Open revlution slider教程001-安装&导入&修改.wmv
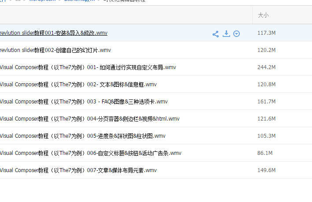The height and width of the screenshot is (202, 312). pos(54,33)
